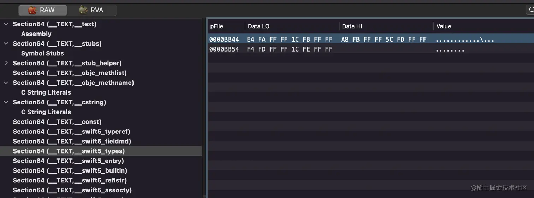This screenshot has width=534, height=198.
Task: Switch to RAW address mode
Action: click(43, 10)
